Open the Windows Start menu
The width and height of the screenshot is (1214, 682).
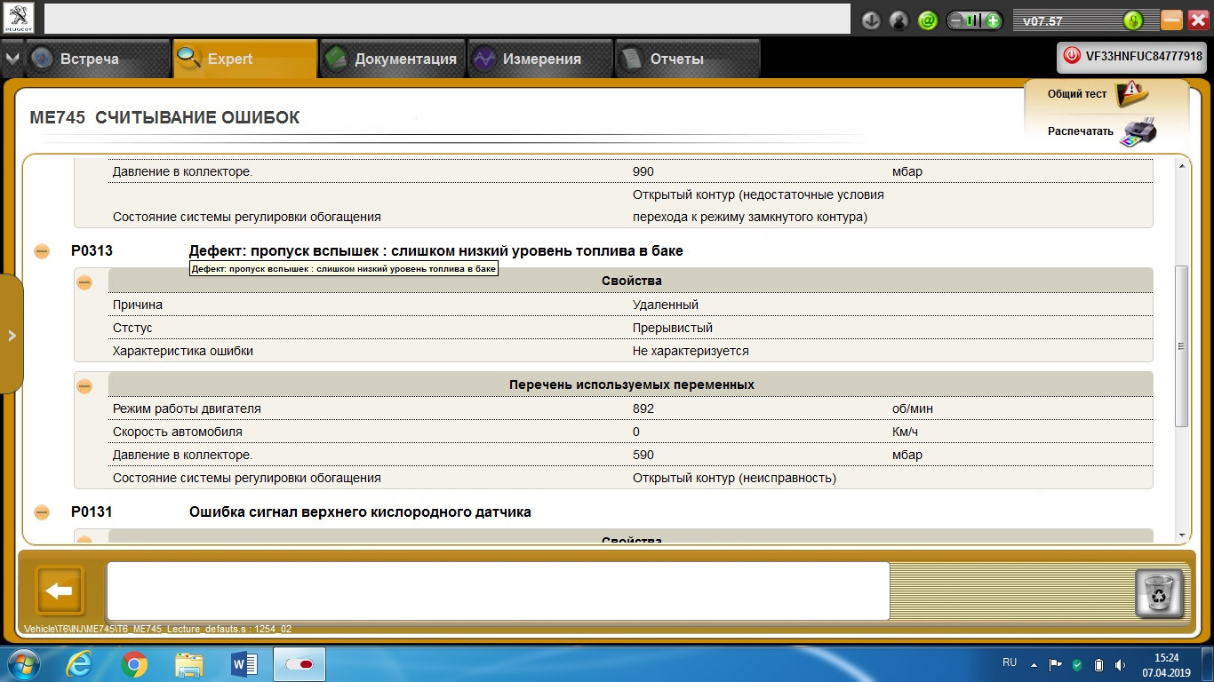tap(22, 664)
